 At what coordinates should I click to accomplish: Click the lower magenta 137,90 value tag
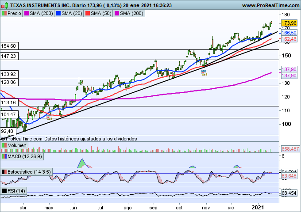(289, 76)
